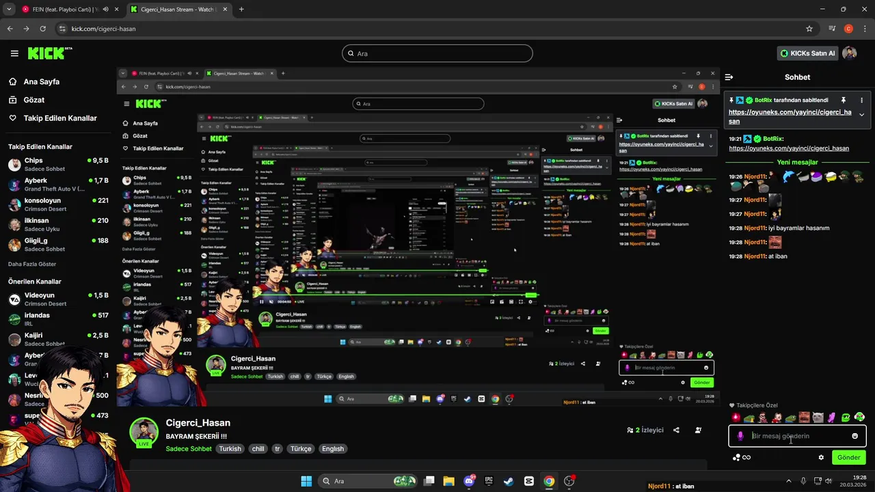Select the Türkçe tag
This screenshot has height=492, width=875.
coord(301,449)
